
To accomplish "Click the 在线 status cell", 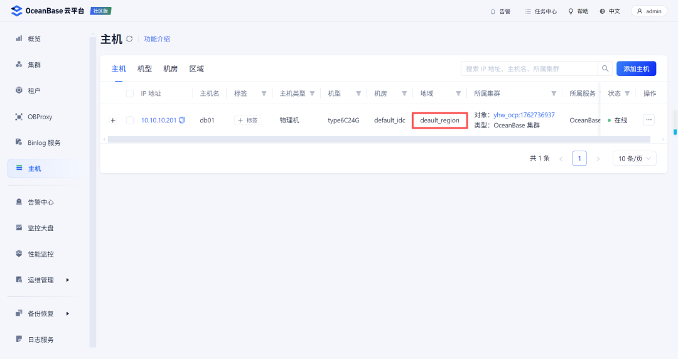I will tap(618, 121).
